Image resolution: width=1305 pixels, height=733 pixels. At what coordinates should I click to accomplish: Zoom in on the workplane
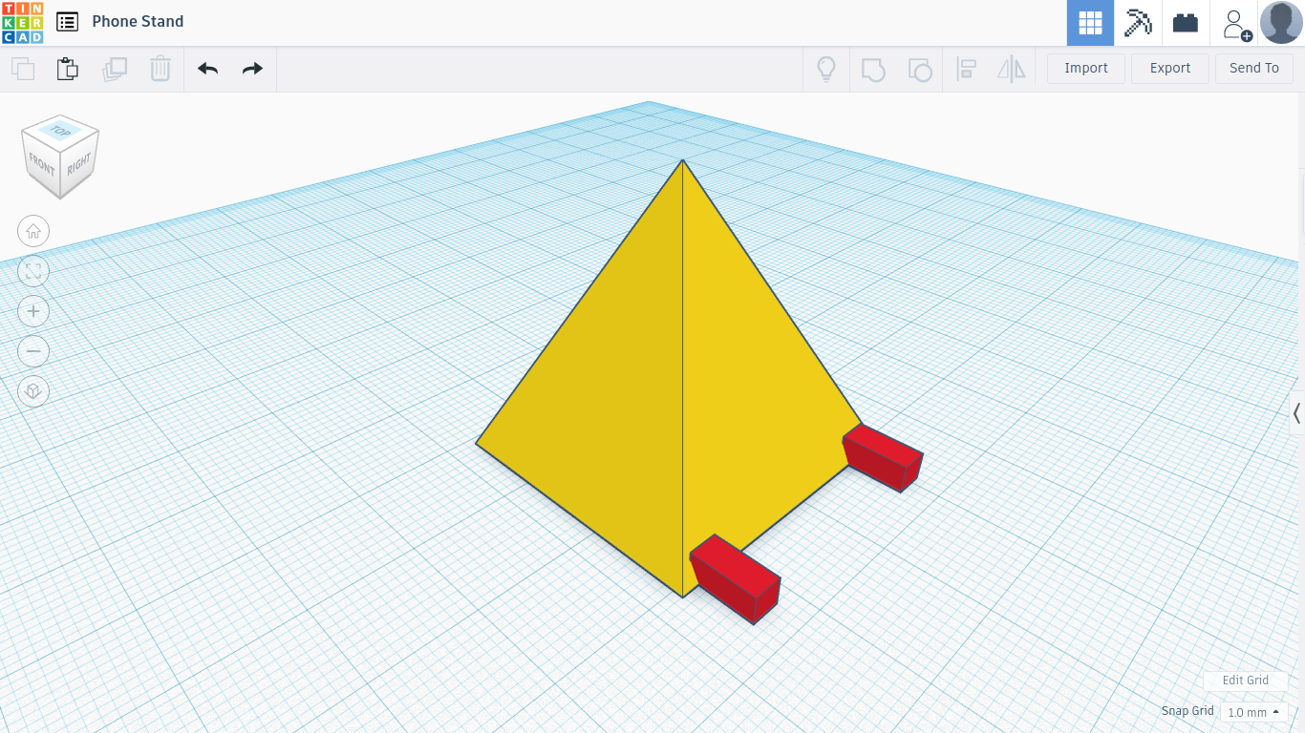point(33,311)
